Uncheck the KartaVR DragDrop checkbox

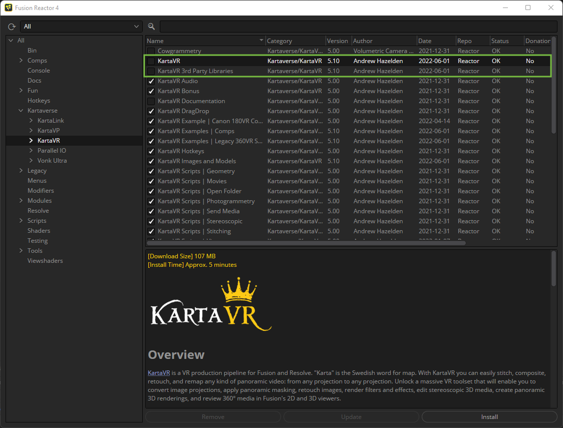pyautogui.click(x=151, y=111)
